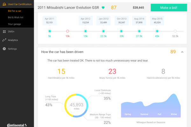Toggle the favorite heart beside the Lancer Evolution title
This screenshot has width=191, height=127.
point(103,8)
